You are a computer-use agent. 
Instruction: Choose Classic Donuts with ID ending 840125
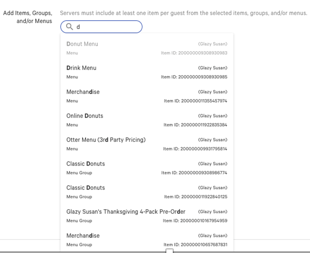tap(85, 188)
